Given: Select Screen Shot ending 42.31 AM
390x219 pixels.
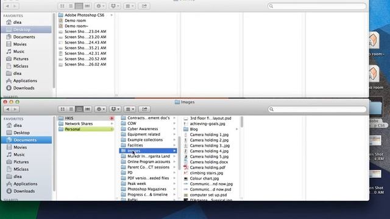Looking at the screenshot, I should pos(85,54).
